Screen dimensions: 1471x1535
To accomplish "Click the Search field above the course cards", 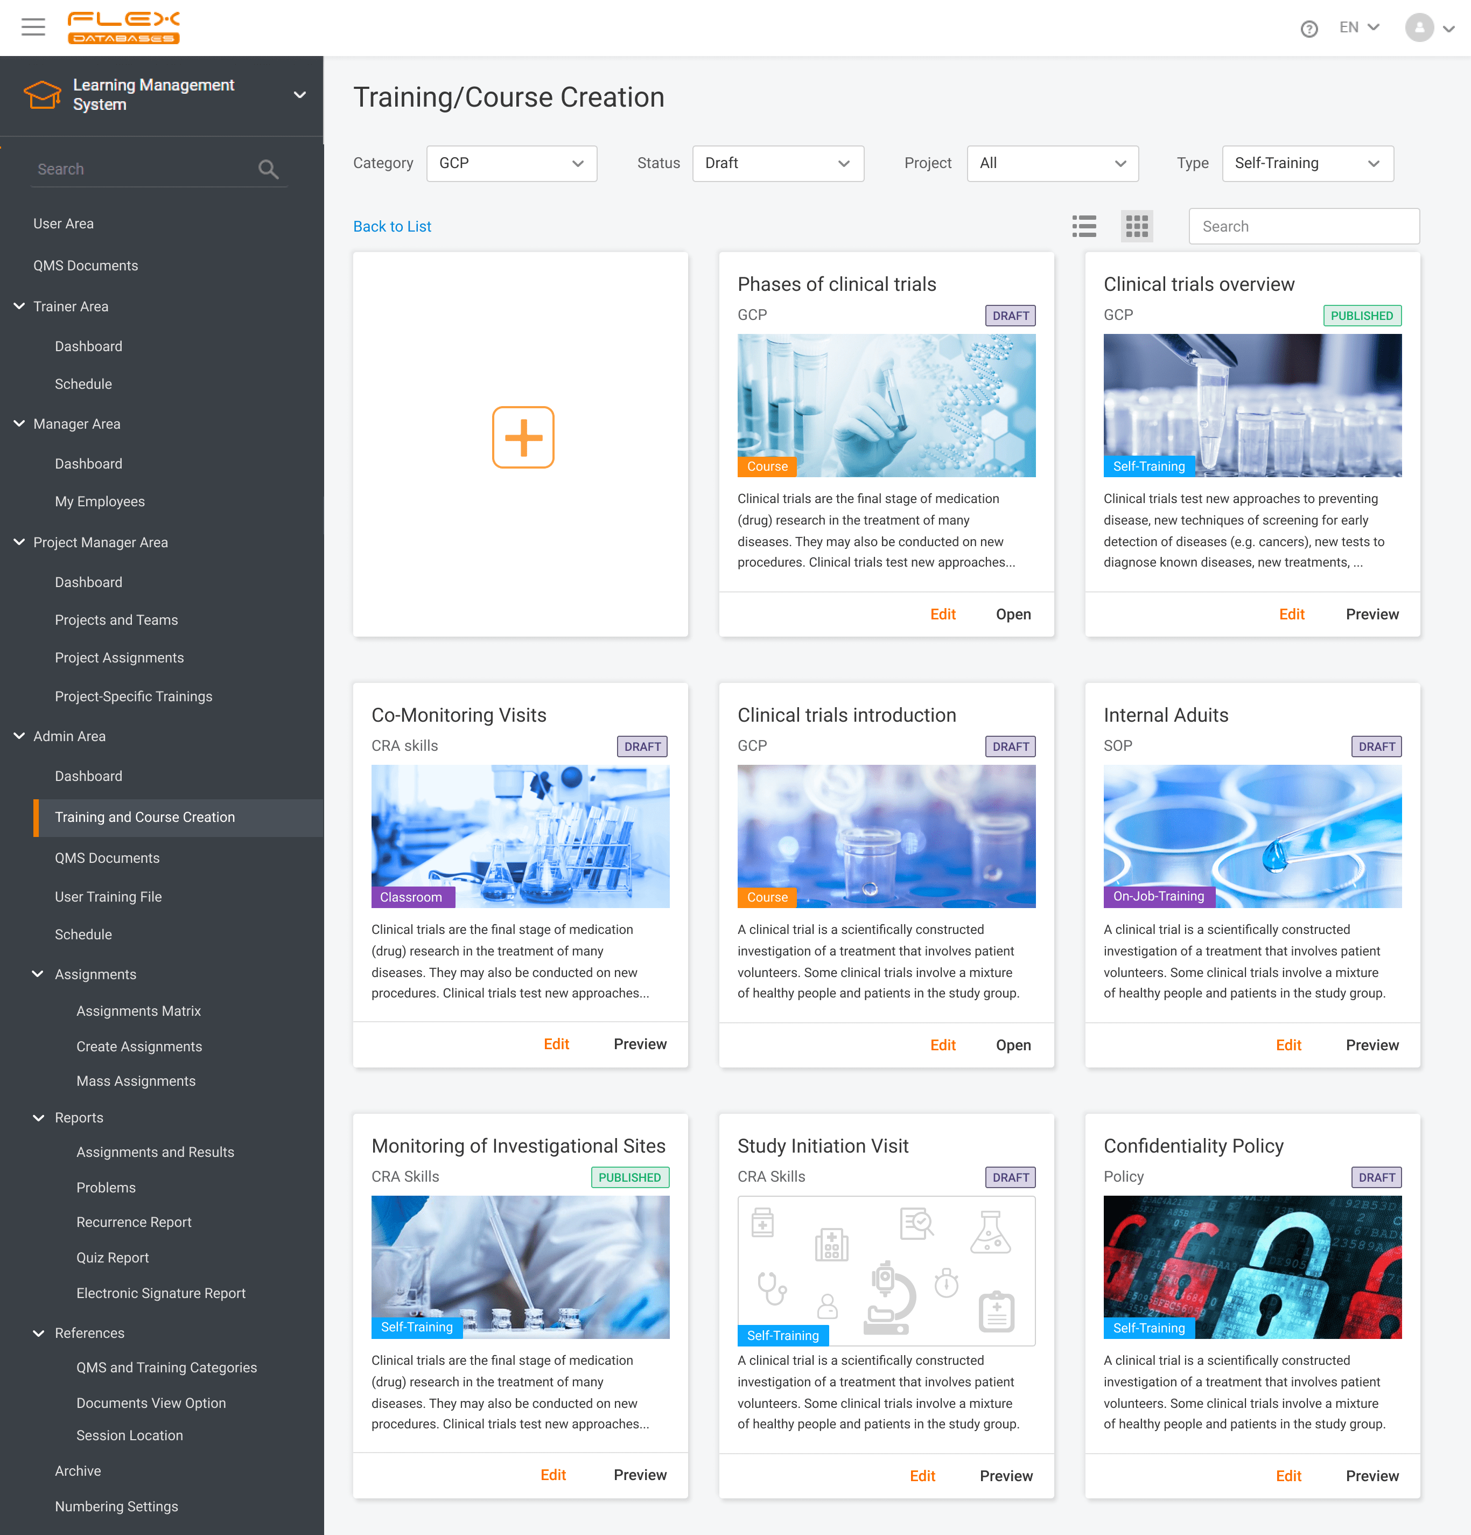I will [x=1304, y=226].
